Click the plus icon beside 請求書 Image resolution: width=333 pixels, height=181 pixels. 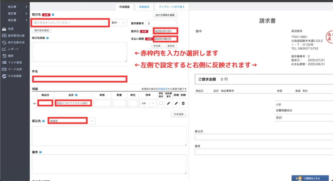click(x=26, y=14)
